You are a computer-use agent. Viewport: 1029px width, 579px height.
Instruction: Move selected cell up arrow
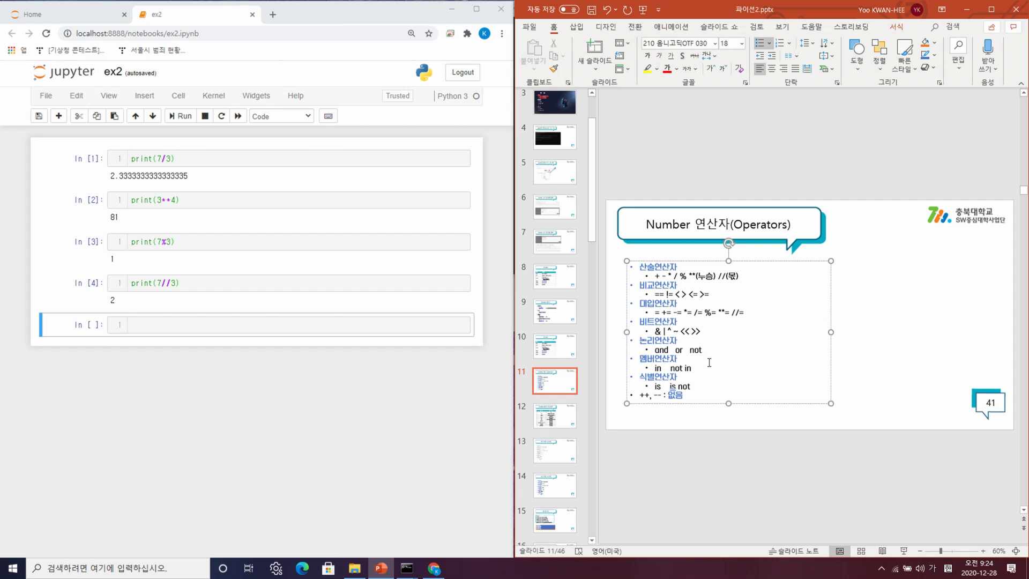135,116
